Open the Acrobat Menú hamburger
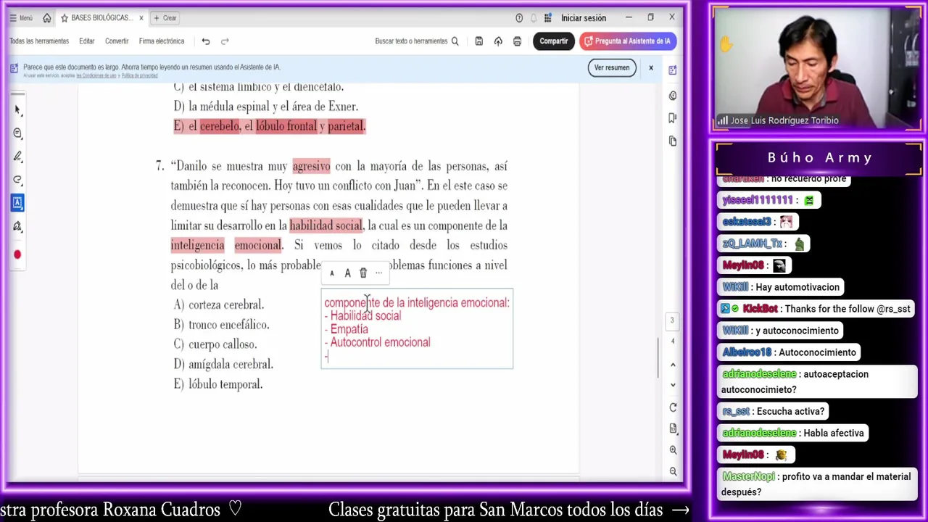The height and width of the screenshot is (522, 928). (x=21, y=18)
